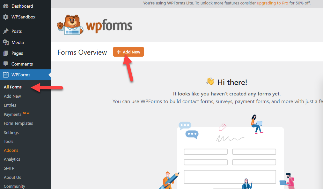Screen dimensions: 323x189
Task: Click the Comments speech bubble icon
Action: pyautogui.click(x=6, y=64)
